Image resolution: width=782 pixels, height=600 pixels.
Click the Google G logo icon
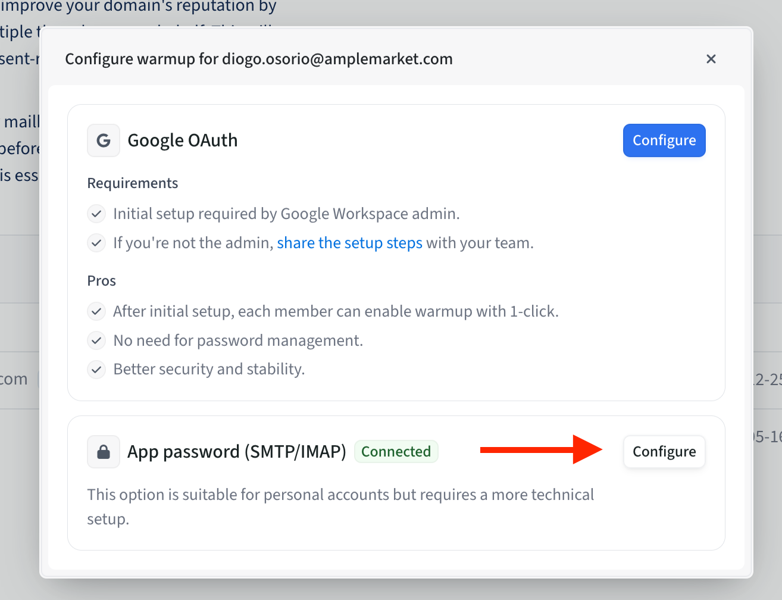click(x=104, y=140)
